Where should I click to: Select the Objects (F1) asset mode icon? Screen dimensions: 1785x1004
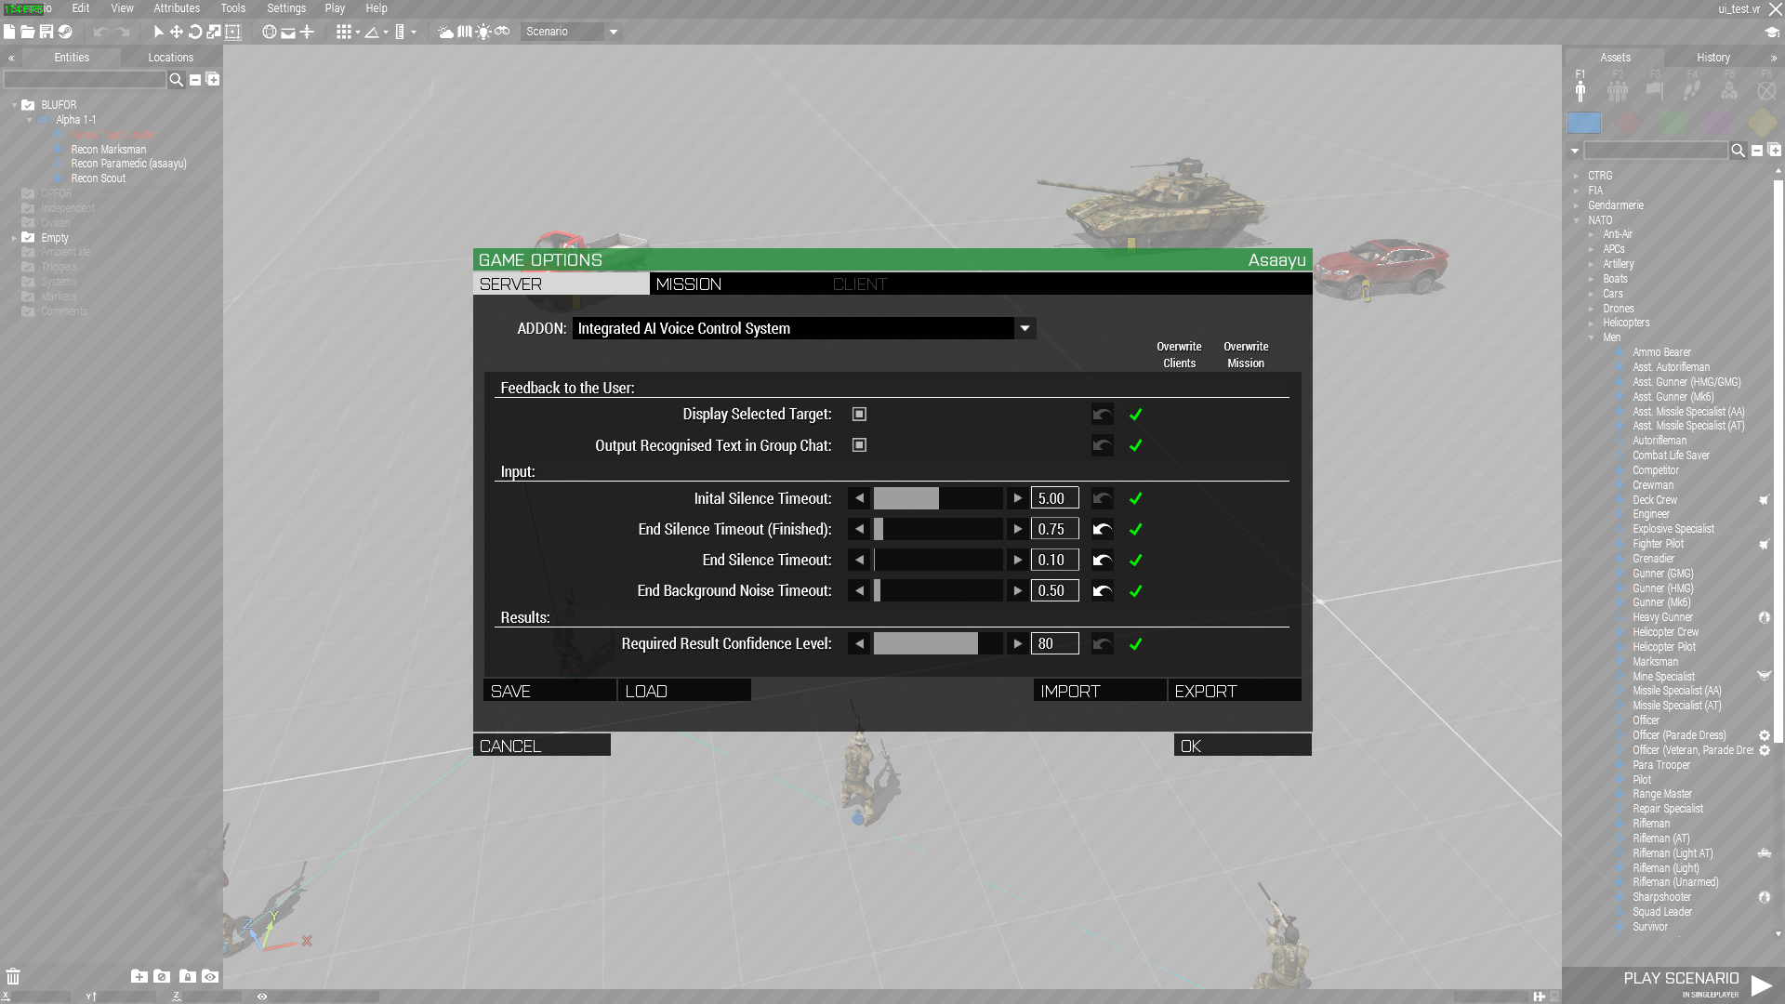point(1580,90)
